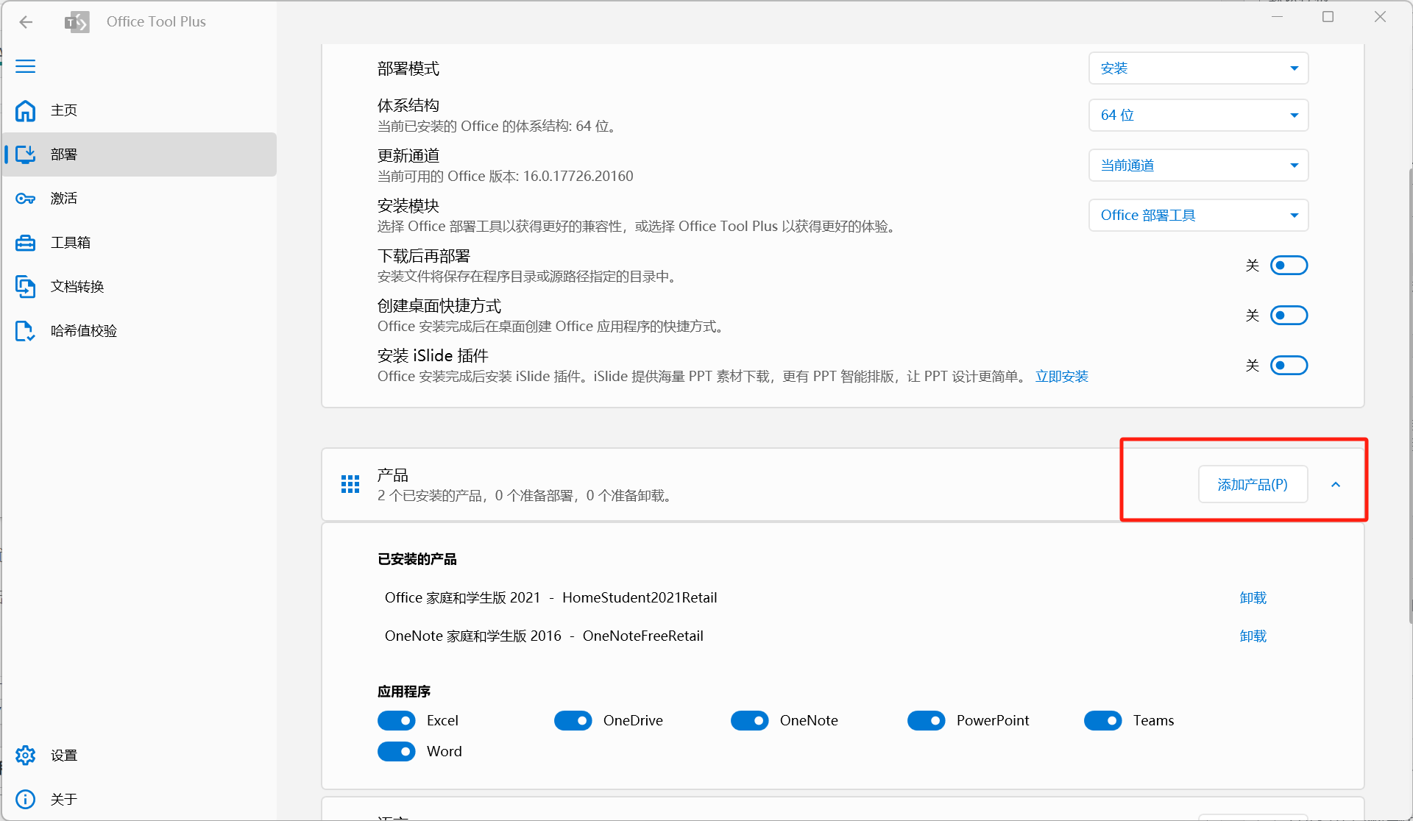Click the Office Tool Plus logo icon
This screenshot has width=1413, height=821.
point(77,22)
